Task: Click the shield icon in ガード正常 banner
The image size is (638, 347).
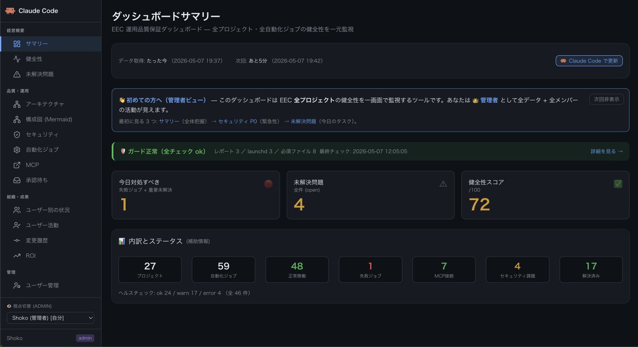Action: coord(123,151)
